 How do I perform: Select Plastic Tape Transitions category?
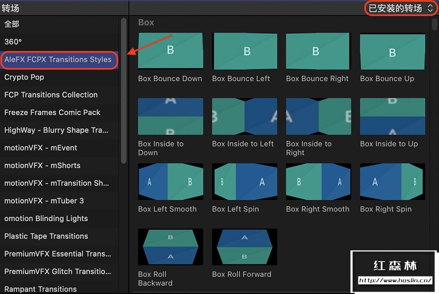point(59,236)
